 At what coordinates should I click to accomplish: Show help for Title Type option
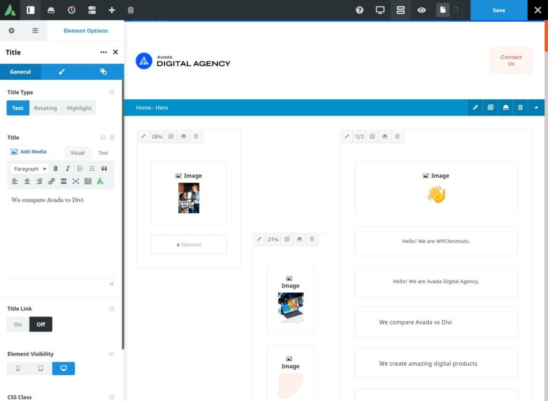[x=111, y=92]
